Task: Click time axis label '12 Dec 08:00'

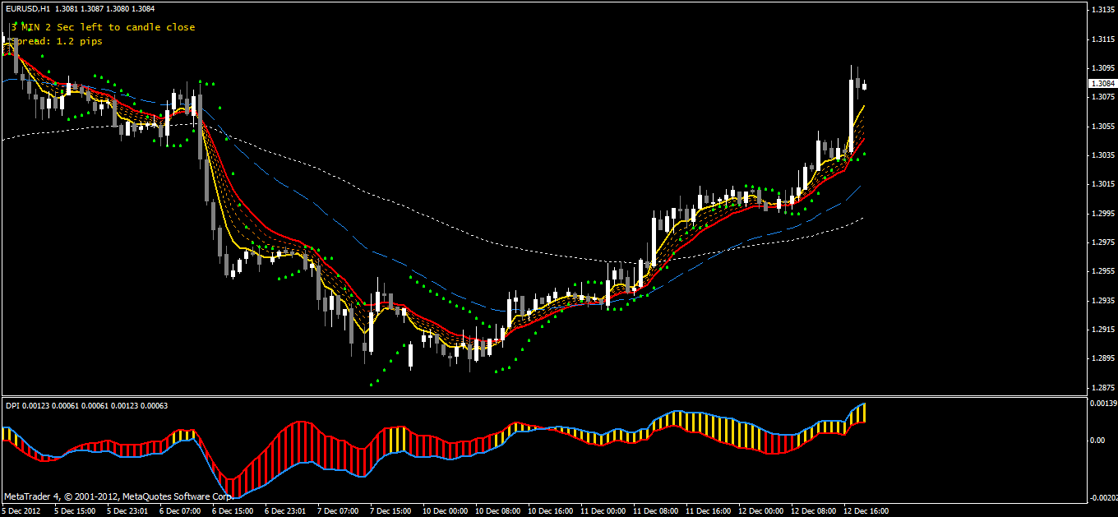Action: (813, 510)
